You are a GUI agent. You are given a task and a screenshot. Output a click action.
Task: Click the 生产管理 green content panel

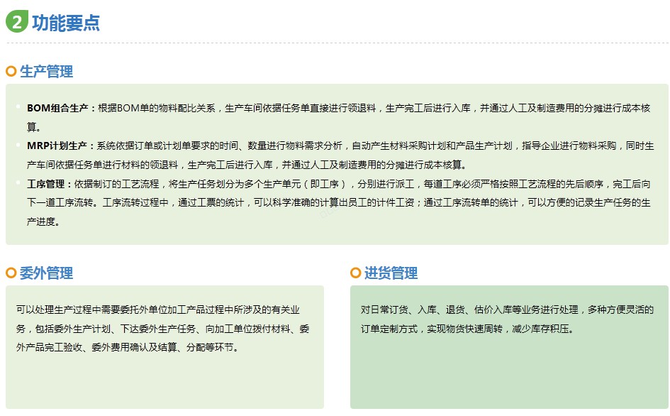pos(337,165)
